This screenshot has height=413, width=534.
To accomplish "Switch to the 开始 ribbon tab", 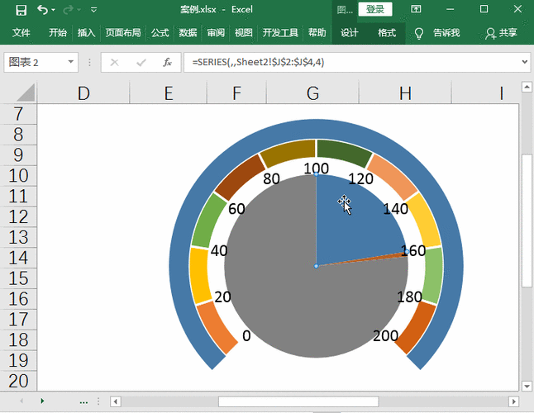I will pos(58,33).
